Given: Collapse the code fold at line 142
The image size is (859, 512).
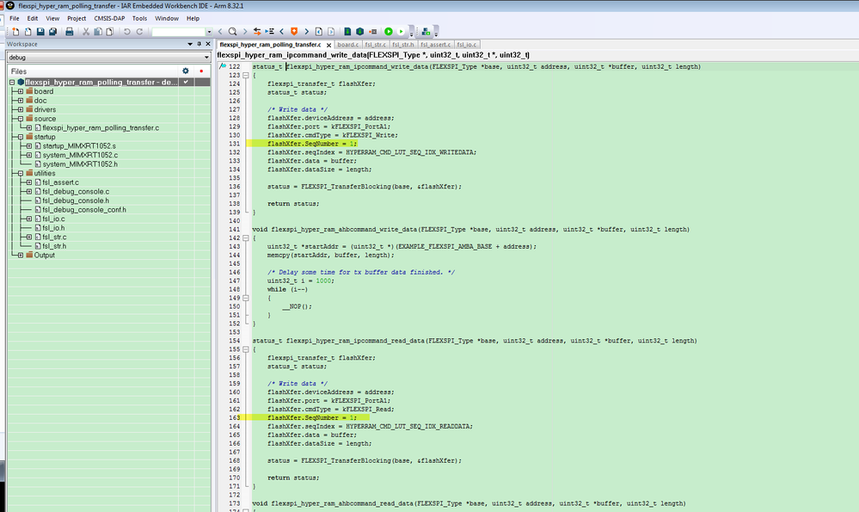Looking at the screenshot, I should click(246, 237).
